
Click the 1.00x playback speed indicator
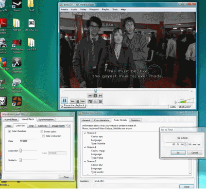173,107
